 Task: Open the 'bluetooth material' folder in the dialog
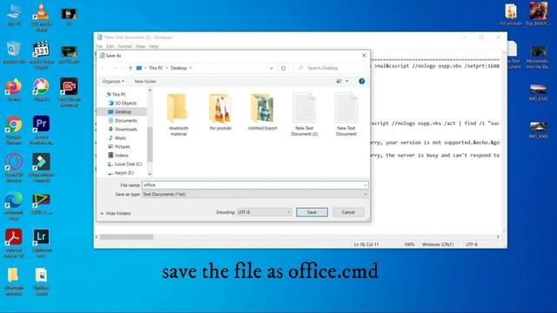[178, 115]
